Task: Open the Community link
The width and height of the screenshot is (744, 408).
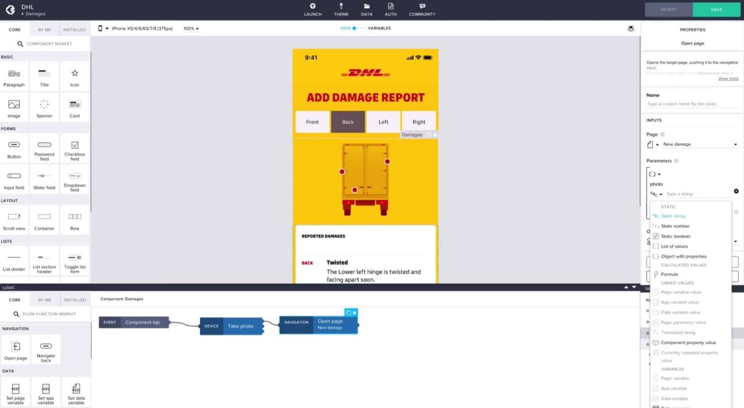Action: point(422,10)
